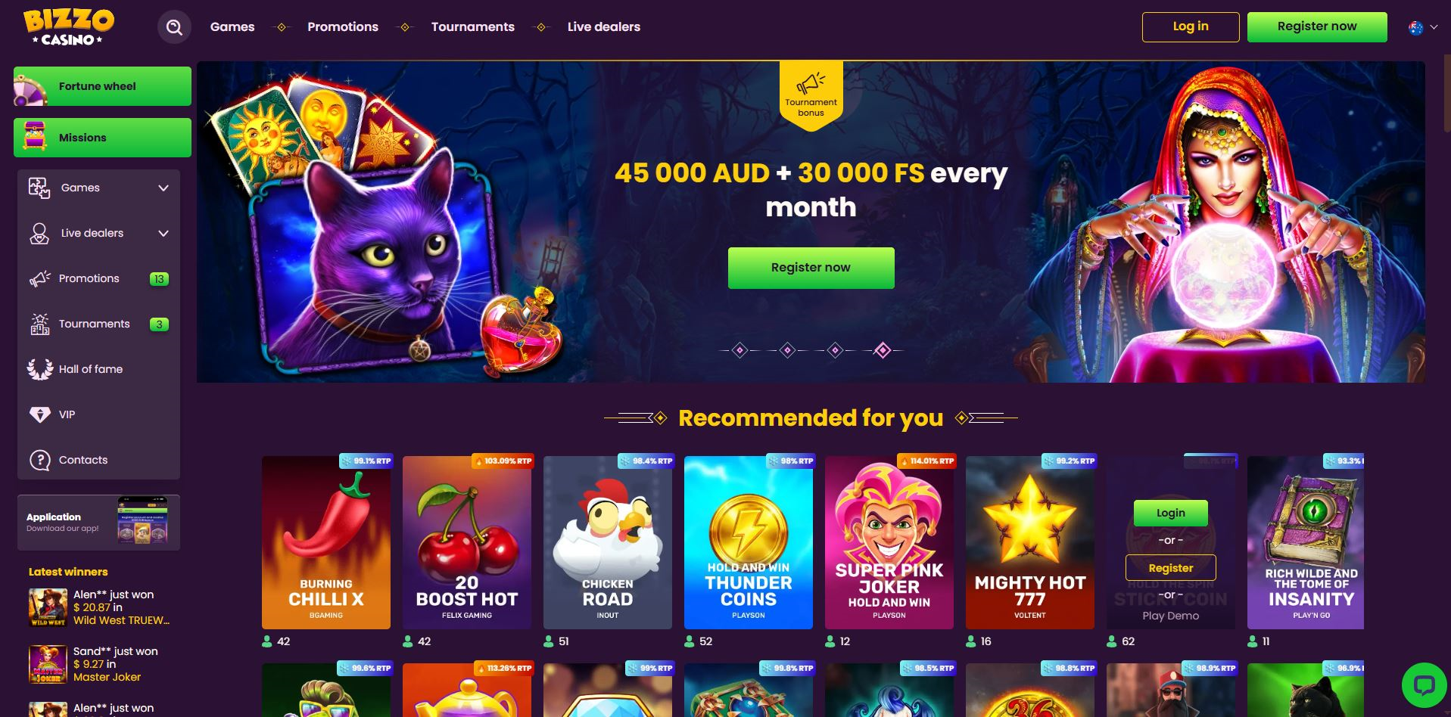Viewport: 1451px width, 717px height.
Task: Click the VIP diamond icon
Action: tap(39, 414)
